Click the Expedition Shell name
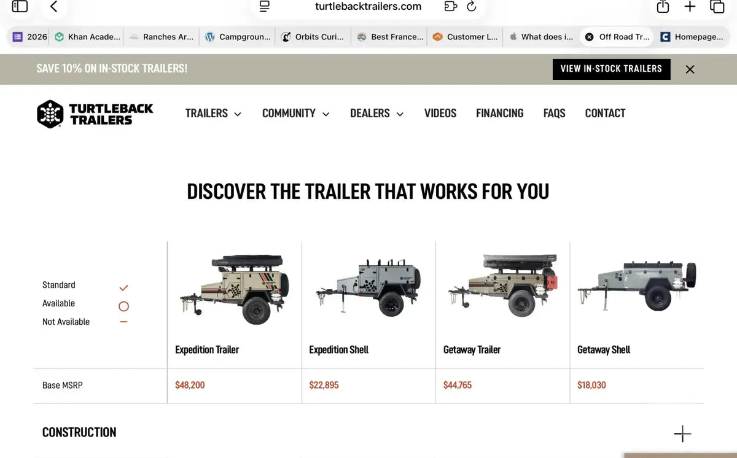This screenshot has width=737, height=458. tap(339, 349)
